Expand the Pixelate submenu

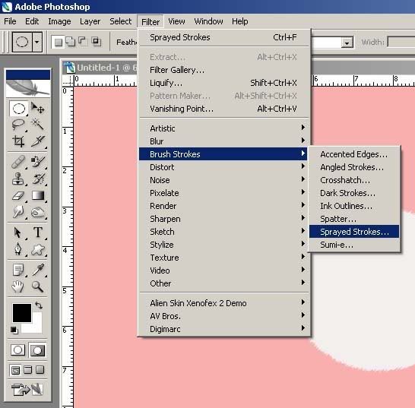click(223, 193)
